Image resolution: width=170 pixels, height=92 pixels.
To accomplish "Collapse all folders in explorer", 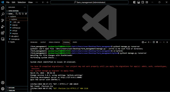I will point(26,14).
